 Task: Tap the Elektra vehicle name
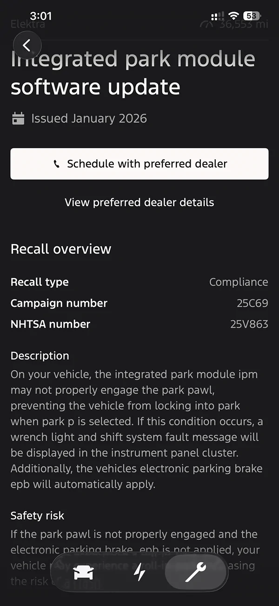28,24
